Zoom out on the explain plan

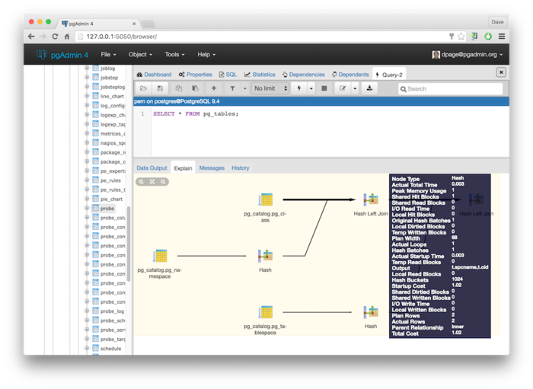pyautogui.click(x=163, y=182)
